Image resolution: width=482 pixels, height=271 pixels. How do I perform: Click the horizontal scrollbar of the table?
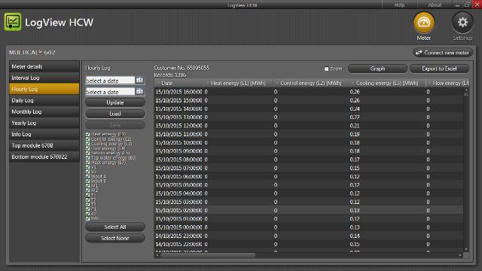(x=208, y=255)
